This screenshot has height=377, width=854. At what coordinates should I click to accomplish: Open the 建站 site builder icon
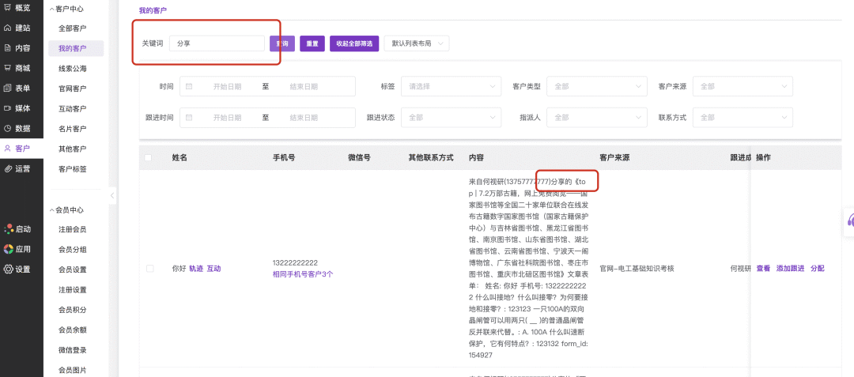click(x=8, y=28)
